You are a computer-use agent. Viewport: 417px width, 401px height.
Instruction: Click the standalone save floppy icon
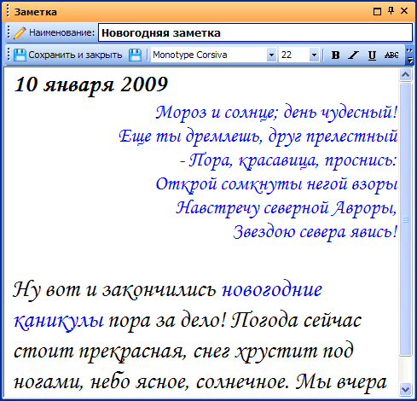135,55
